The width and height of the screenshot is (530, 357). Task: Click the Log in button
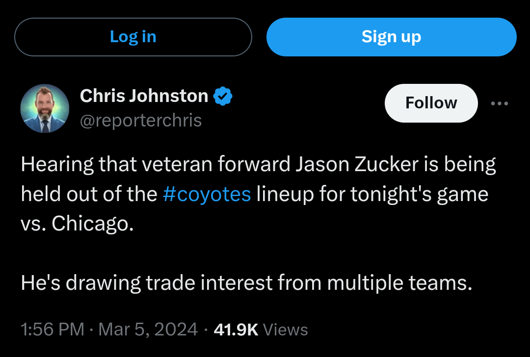pyautogui.click(x=133, y=37)
